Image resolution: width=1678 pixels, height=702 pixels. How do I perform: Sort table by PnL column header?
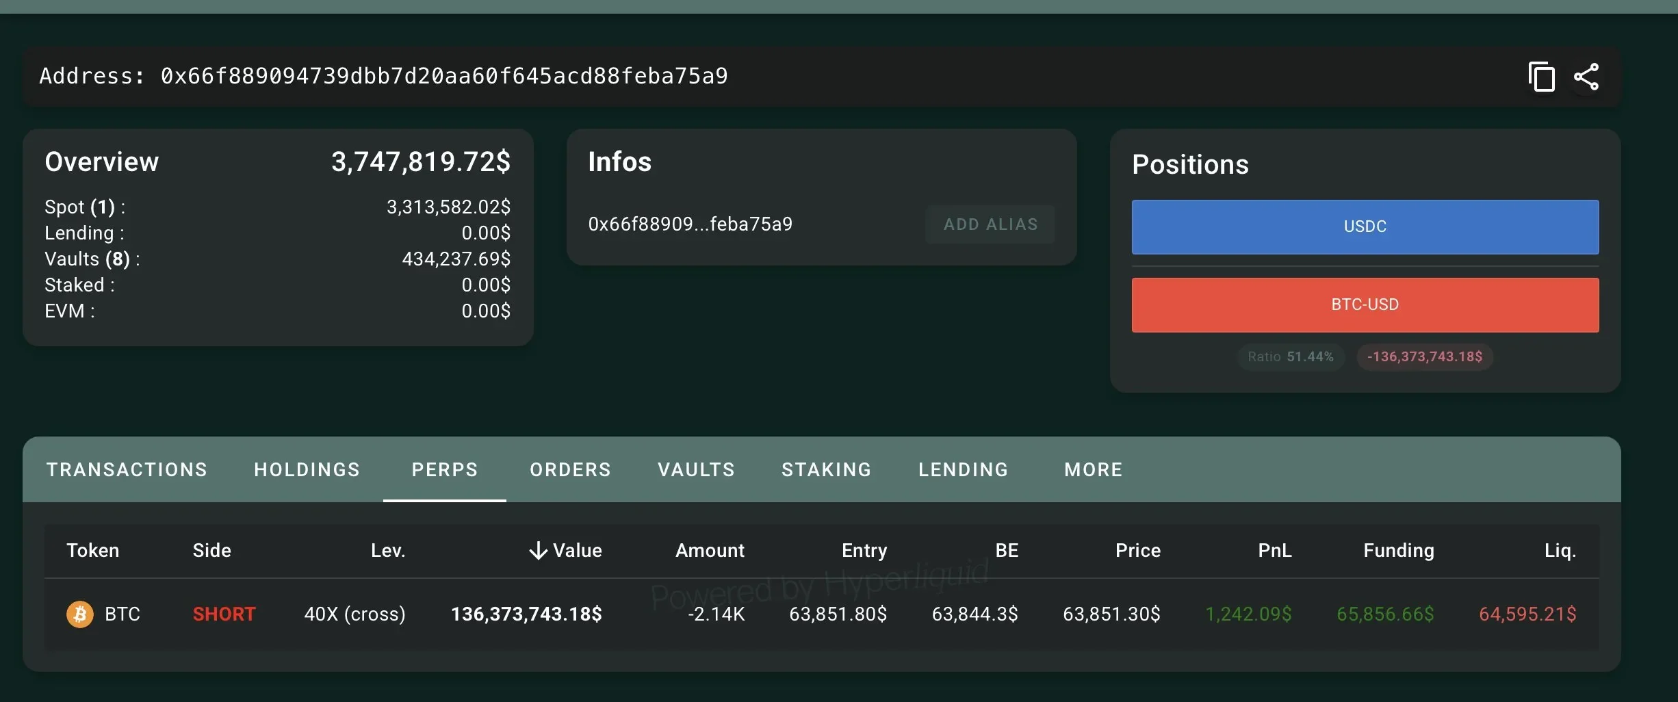tap(1274, 551)
